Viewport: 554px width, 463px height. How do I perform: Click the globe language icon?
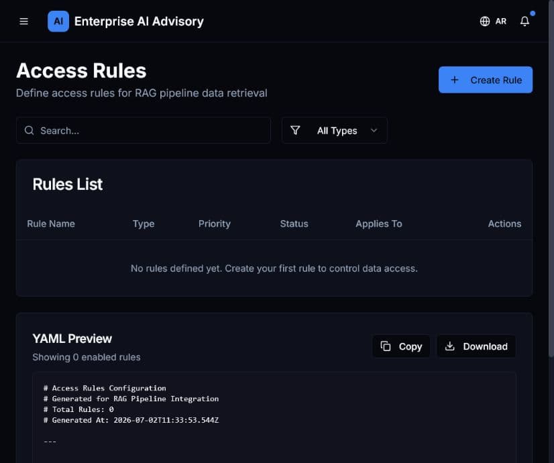click(485, 21)
